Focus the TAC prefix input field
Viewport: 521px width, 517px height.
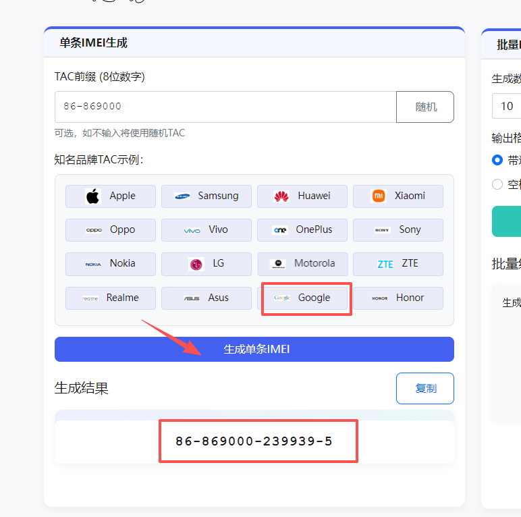[225, 107]
